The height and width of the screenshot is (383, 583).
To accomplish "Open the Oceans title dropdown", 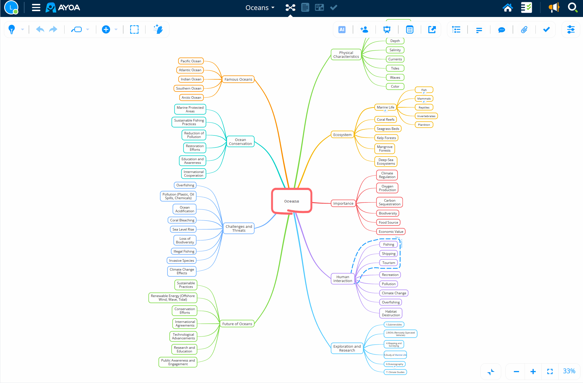I will (x=260, y=8).
